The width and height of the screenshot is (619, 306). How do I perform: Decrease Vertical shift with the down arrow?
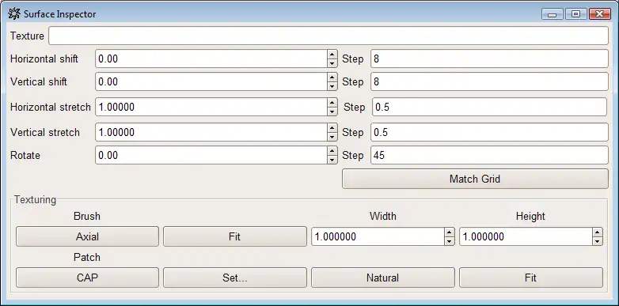332,86
